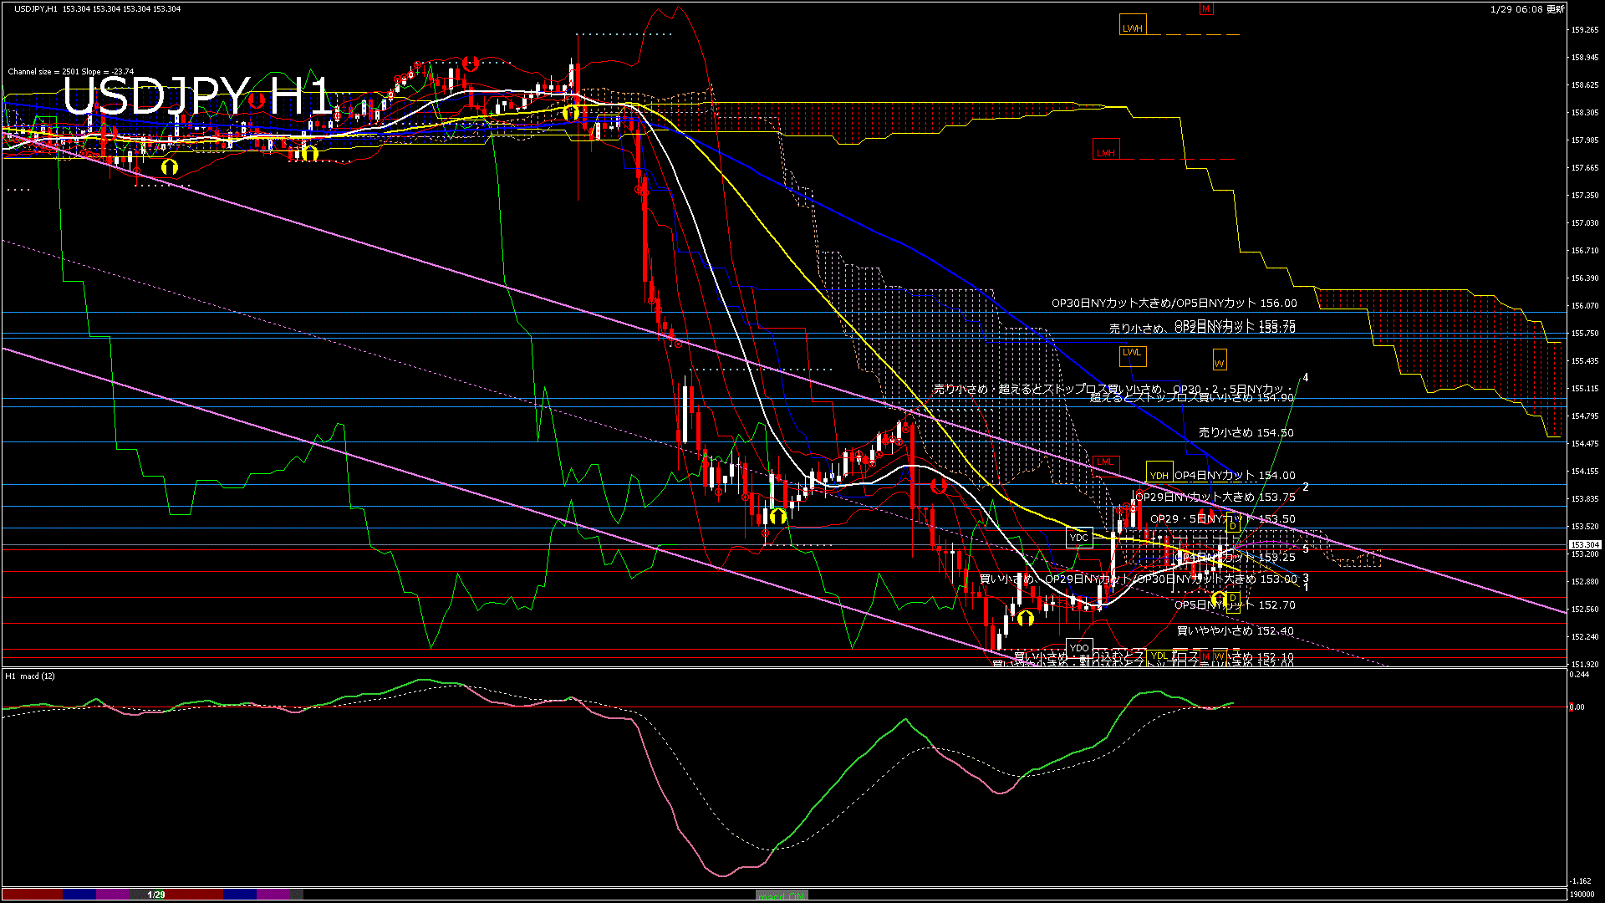The width and height of the screenshot is (1605, 903).
Task: Toggle the macd ON button
Action: point(782,895)
